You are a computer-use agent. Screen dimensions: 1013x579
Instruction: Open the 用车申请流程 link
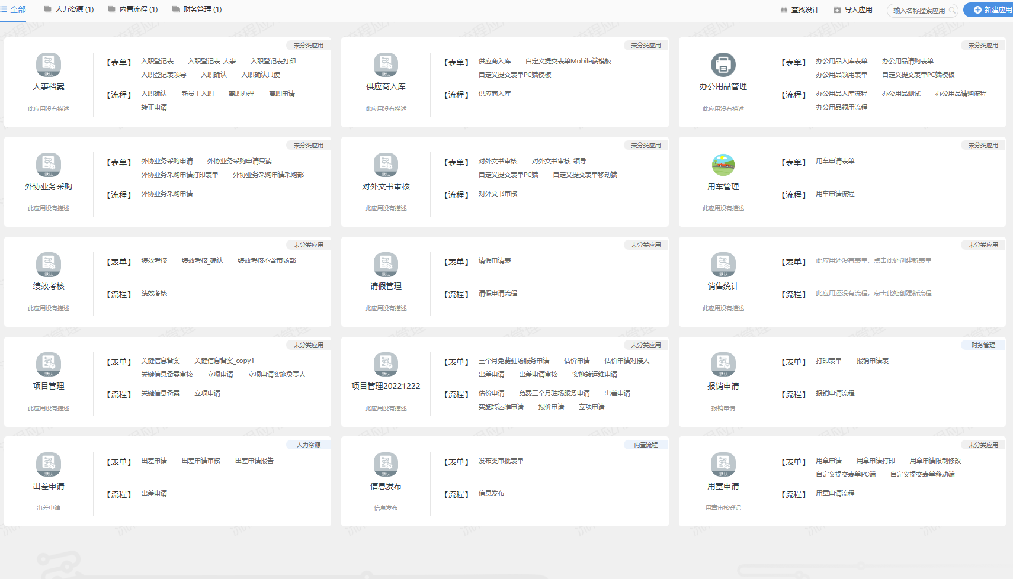point(835,194)
